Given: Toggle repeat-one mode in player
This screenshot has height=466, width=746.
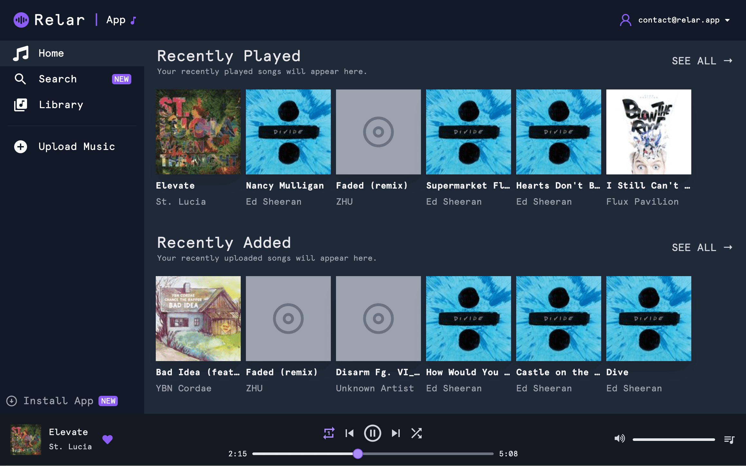Looking at the screenshot, I should tap(329, 433).
